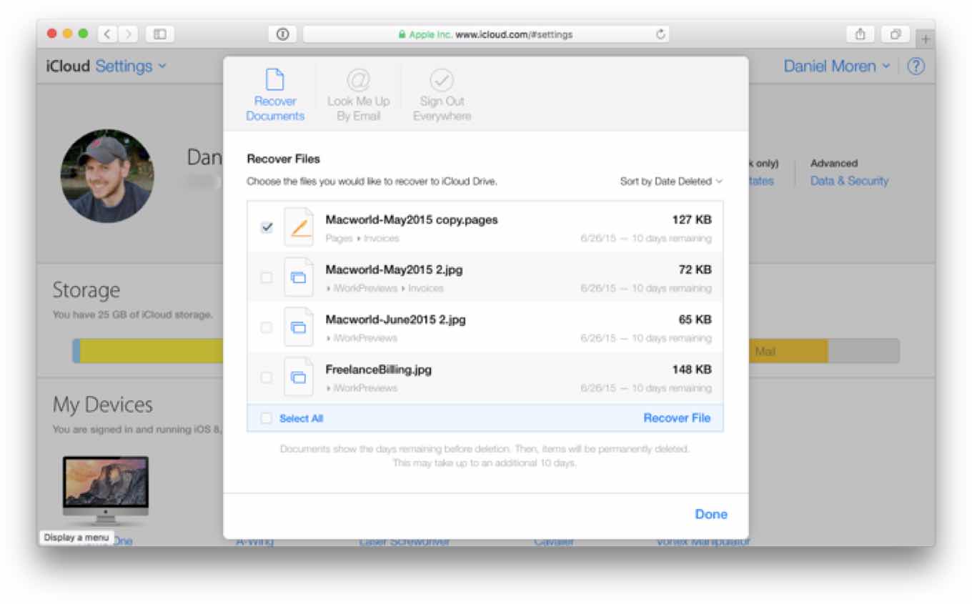Click the iMac device thumbnail
Screen dimensions: 972x604
(x=106, y=491)
